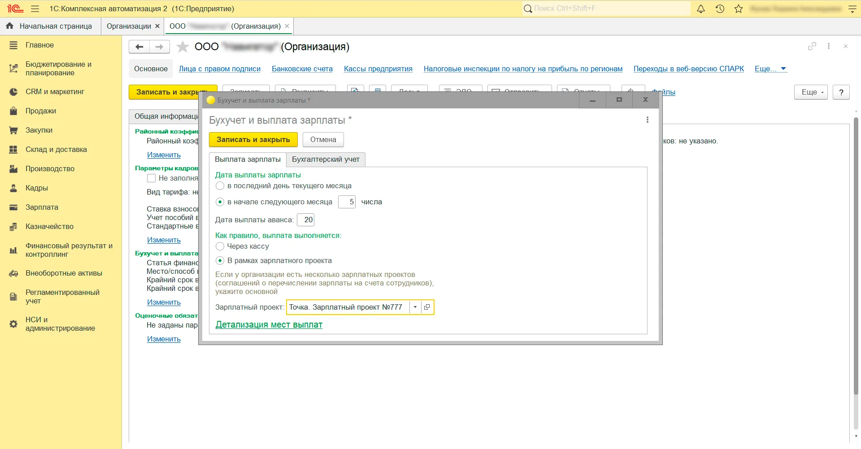Select 'в последний день текущего месяца' option

click(220, 186)
